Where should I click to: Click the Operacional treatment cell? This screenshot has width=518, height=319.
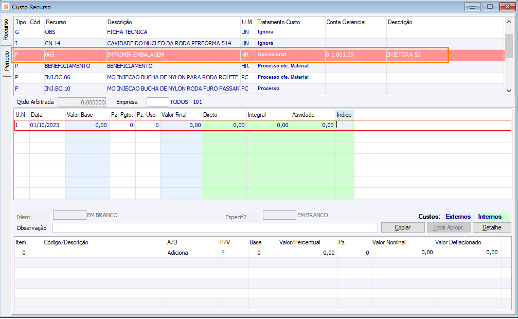point(291,55)
